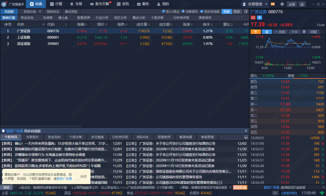Viewport: 326px width, 196px height.
Task: Click the SZ market badge
Action: pyautogui.click(x=253, y=18)
